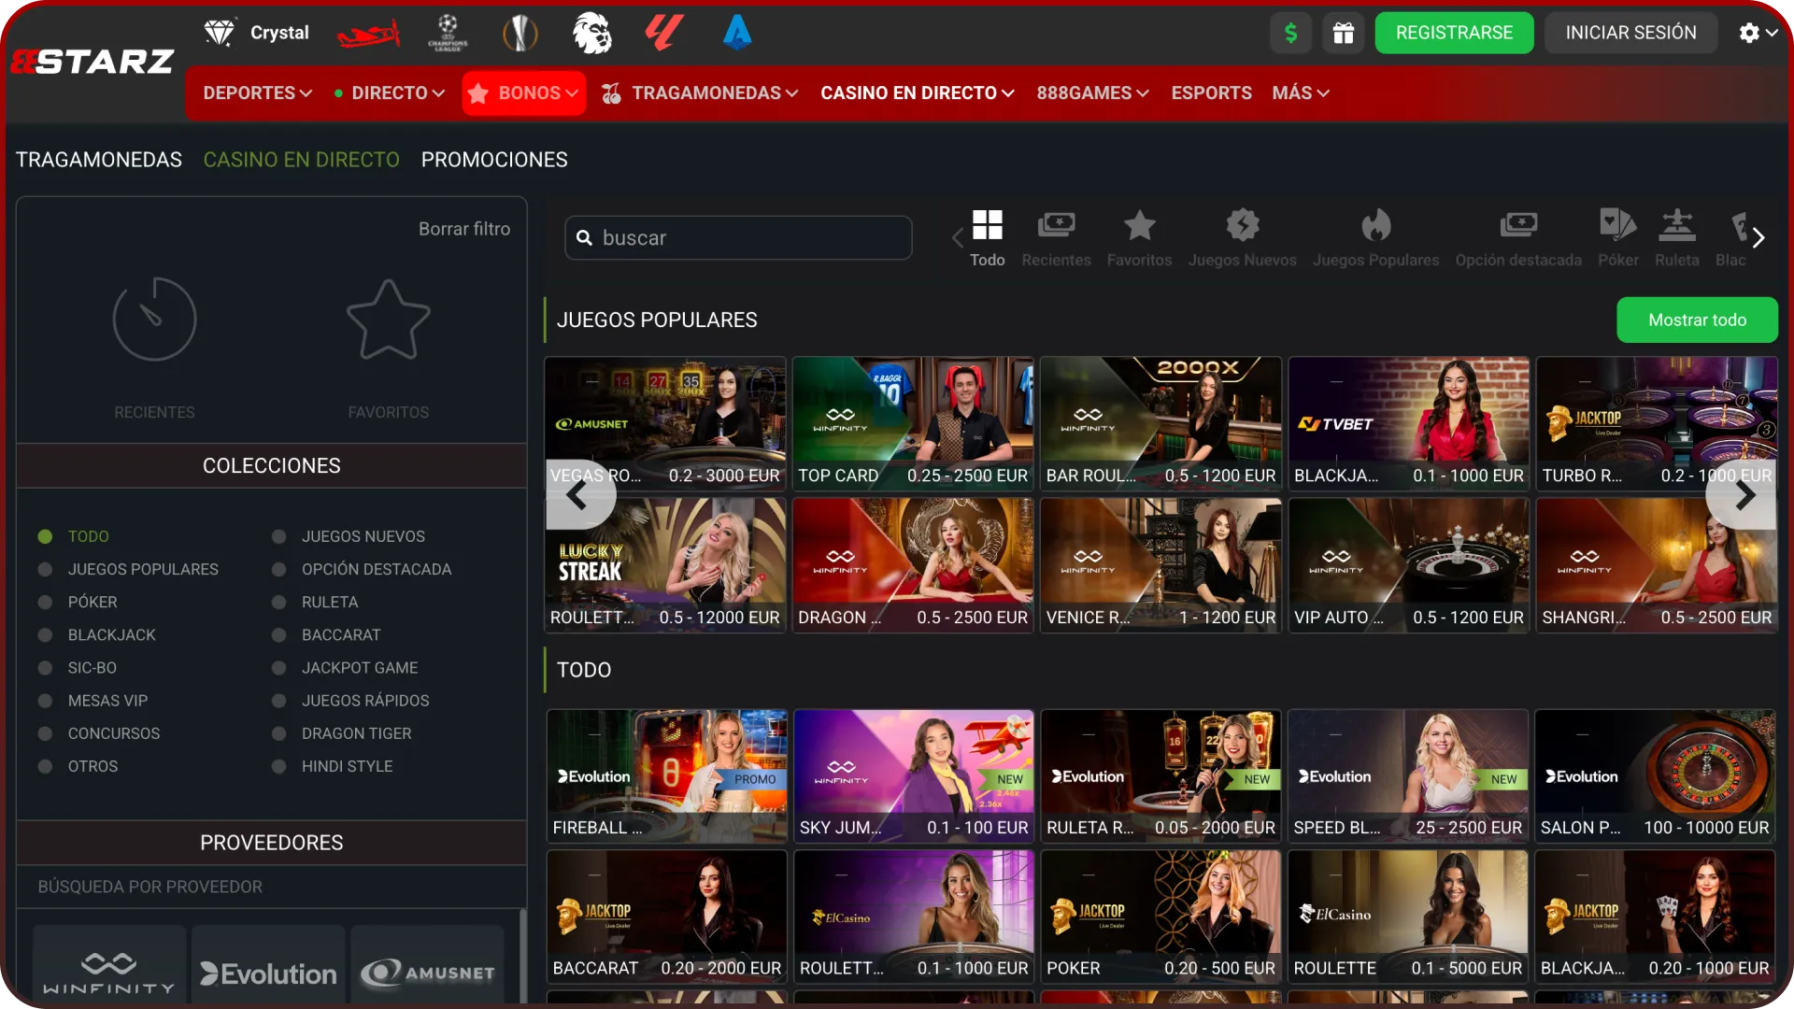Select the BLACKJACK collection radio button
This screenshot has width=1794, height=1009.
(44, 634)
